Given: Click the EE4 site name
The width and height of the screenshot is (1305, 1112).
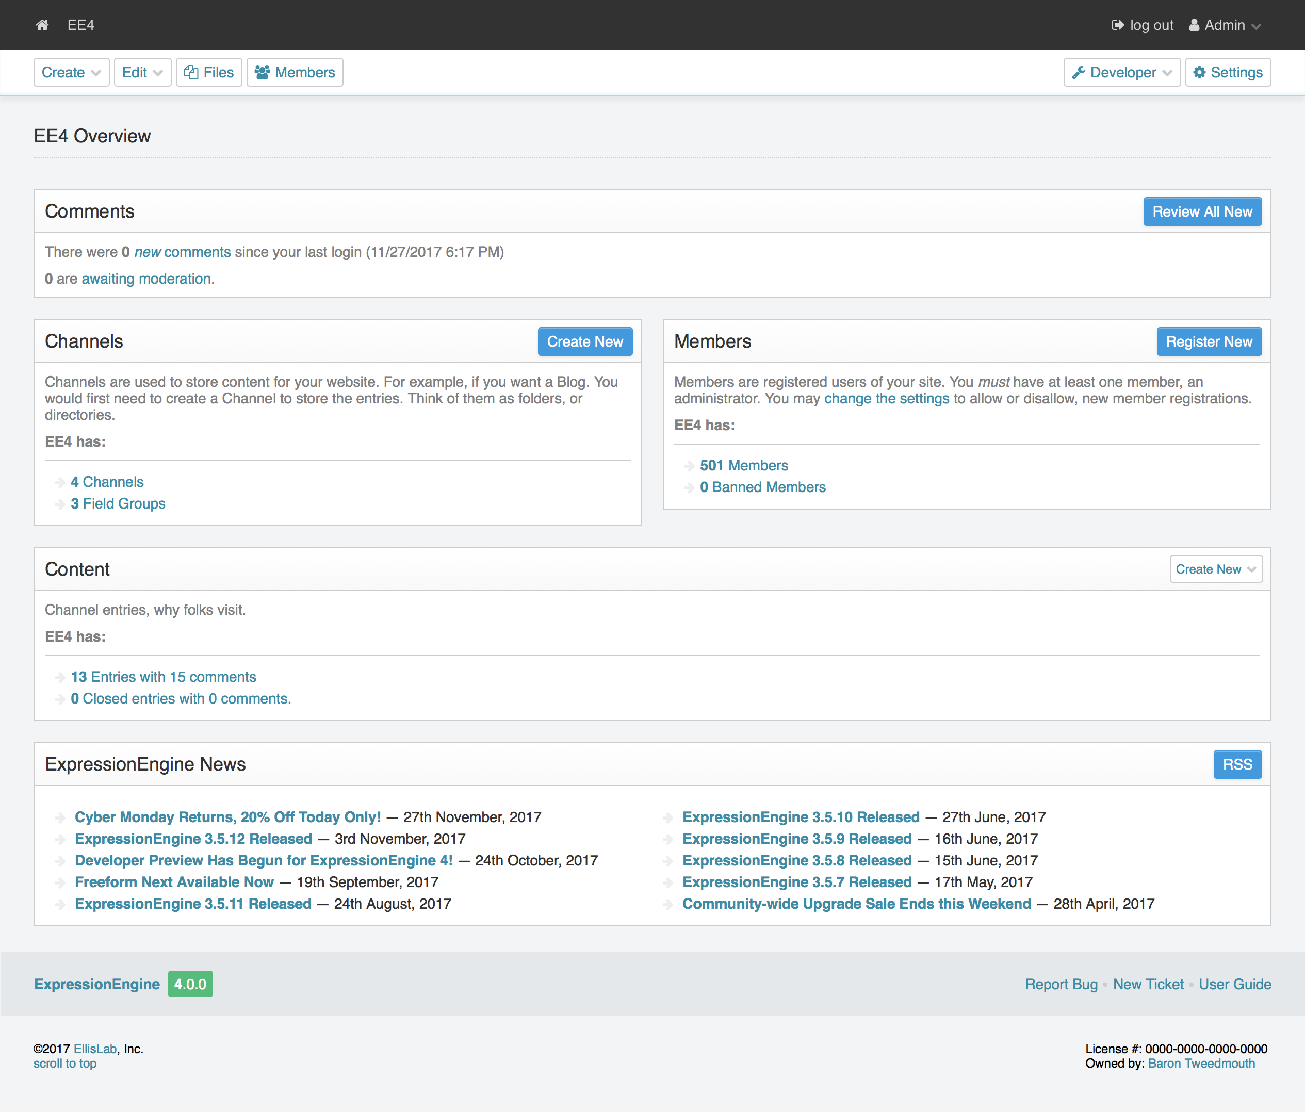Looking at the screenshot, I should [80, 25].
